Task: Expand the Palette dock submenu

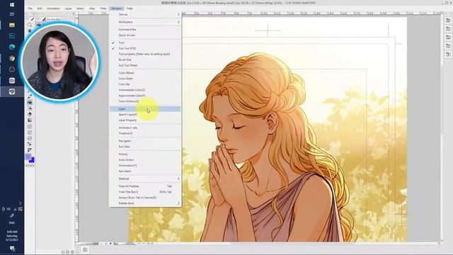Action: point(145,203)
